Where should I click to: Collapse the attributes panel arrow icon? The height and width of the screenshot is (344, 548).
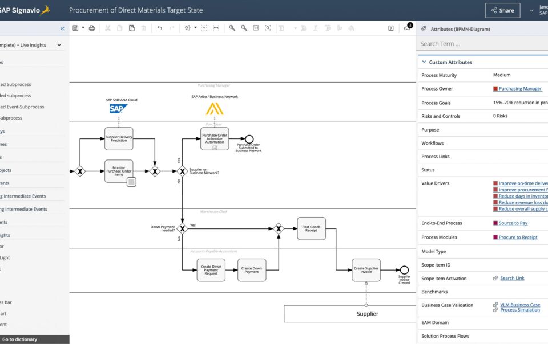coord(390,28)
